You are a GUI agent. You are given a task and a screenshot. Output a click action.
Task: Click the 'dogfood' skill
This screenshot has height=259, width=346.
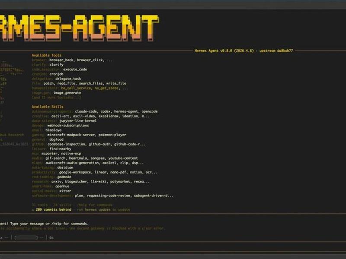(x=56, y=139)
